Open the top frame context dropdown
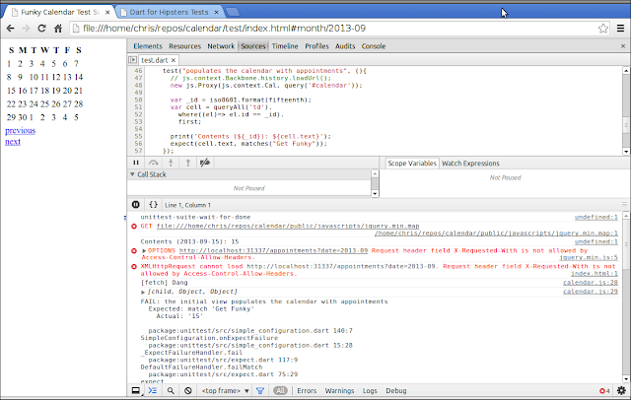 [x=226, y=391]
